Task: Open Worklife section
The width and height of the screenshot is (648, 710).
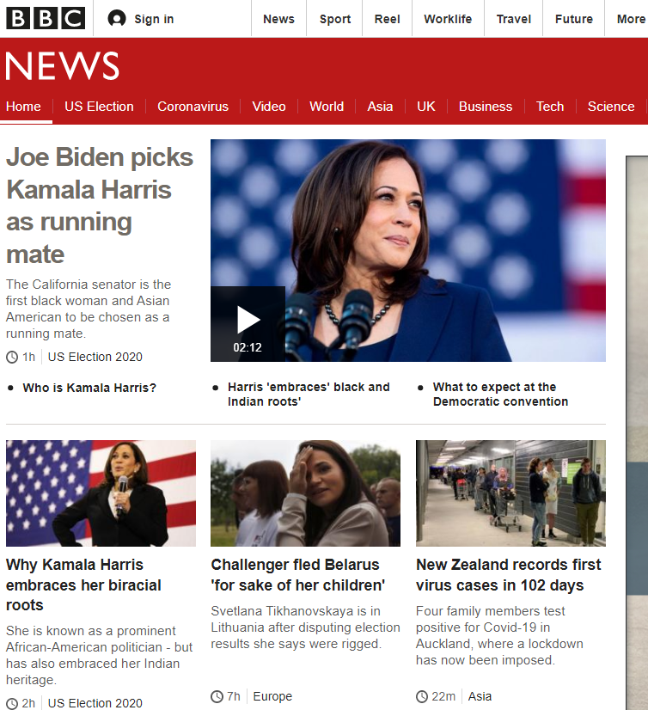Action: [x=448, y=19]
